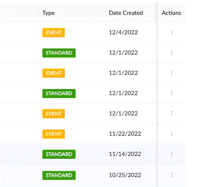Click the date 11/22/2022
Image resolution: width=197 pixels, height=187 pixels.
[125, 134]
